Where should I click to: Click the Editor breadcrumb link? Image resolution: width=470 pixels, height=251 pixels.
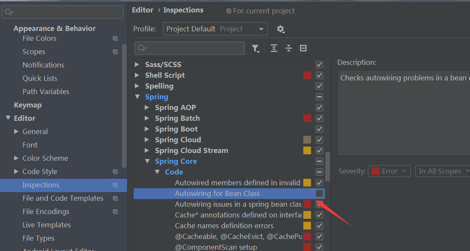[x=143, y=10]
